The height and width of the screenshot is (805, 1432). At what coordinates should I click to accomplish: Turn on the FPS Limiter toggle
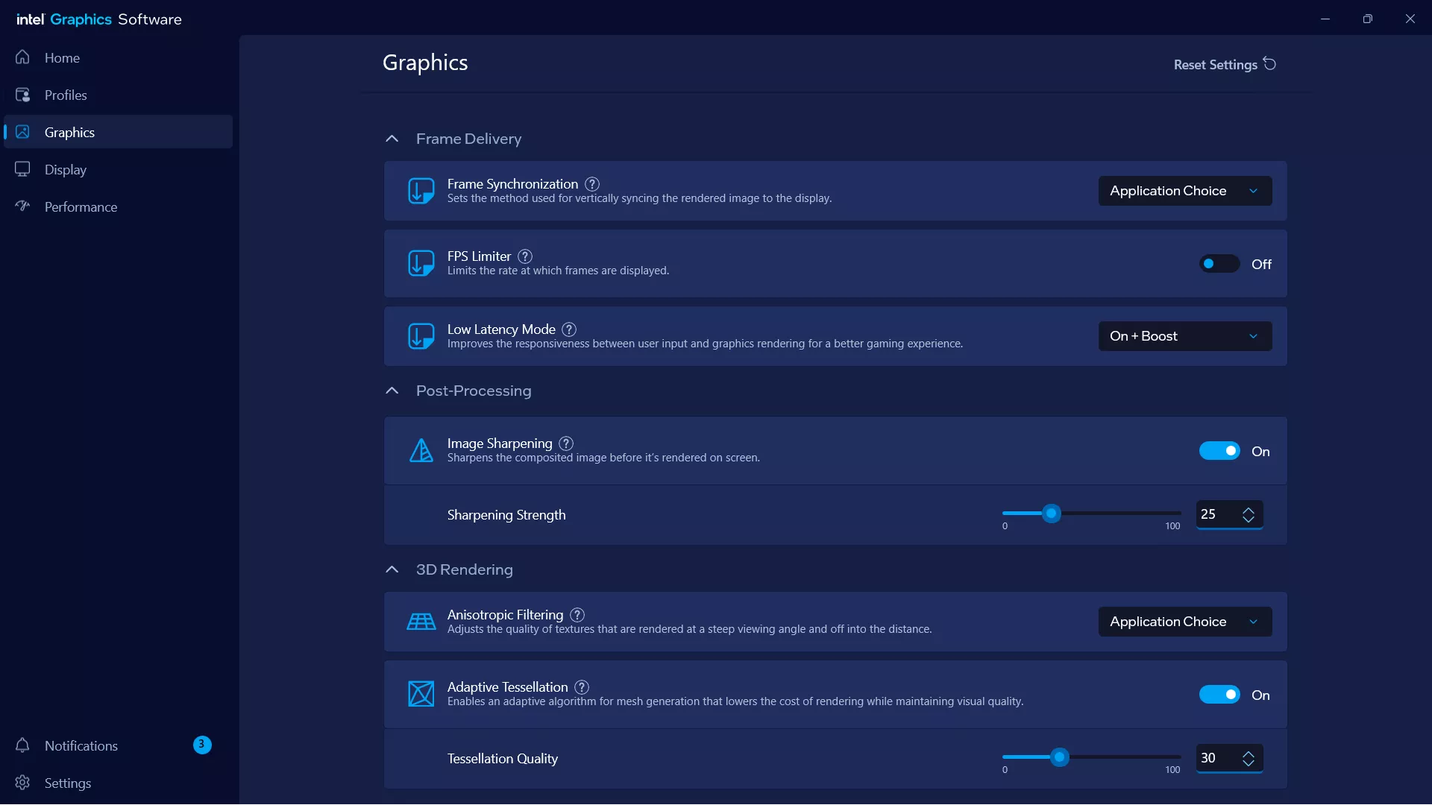(1219, 264)
